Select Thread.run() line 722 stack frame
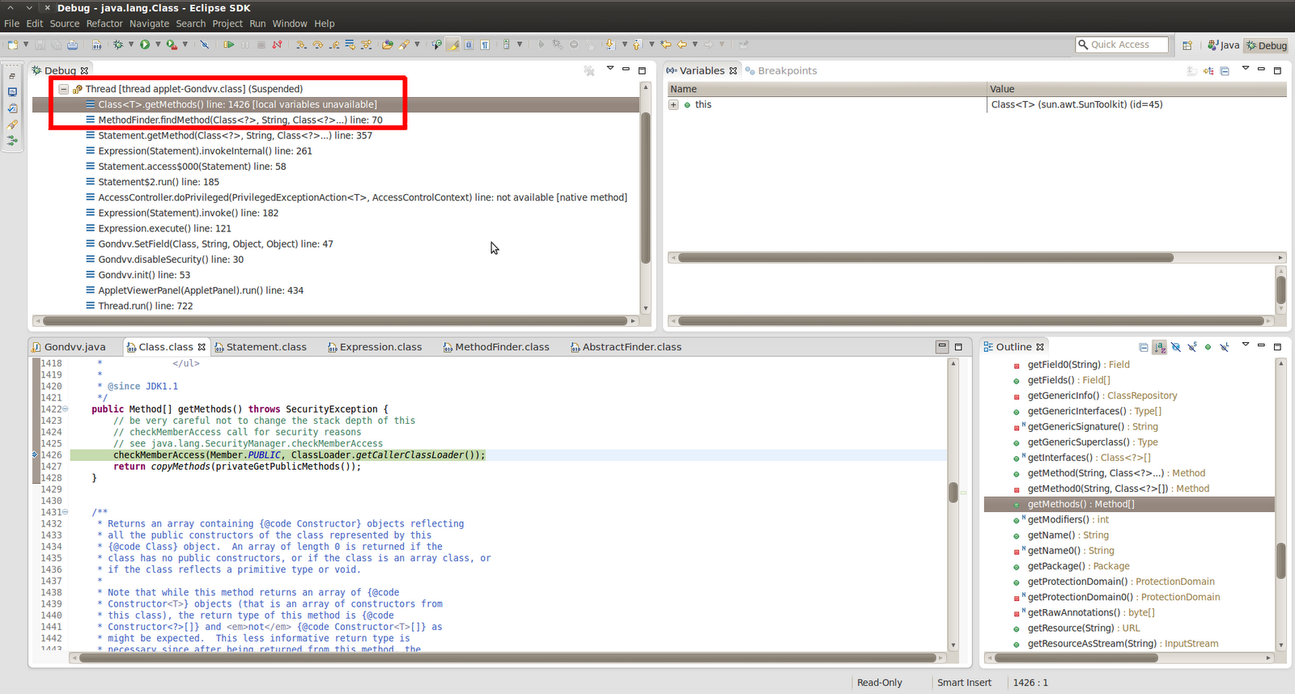This screenshot has width=1295, height=694. [140, 306]
